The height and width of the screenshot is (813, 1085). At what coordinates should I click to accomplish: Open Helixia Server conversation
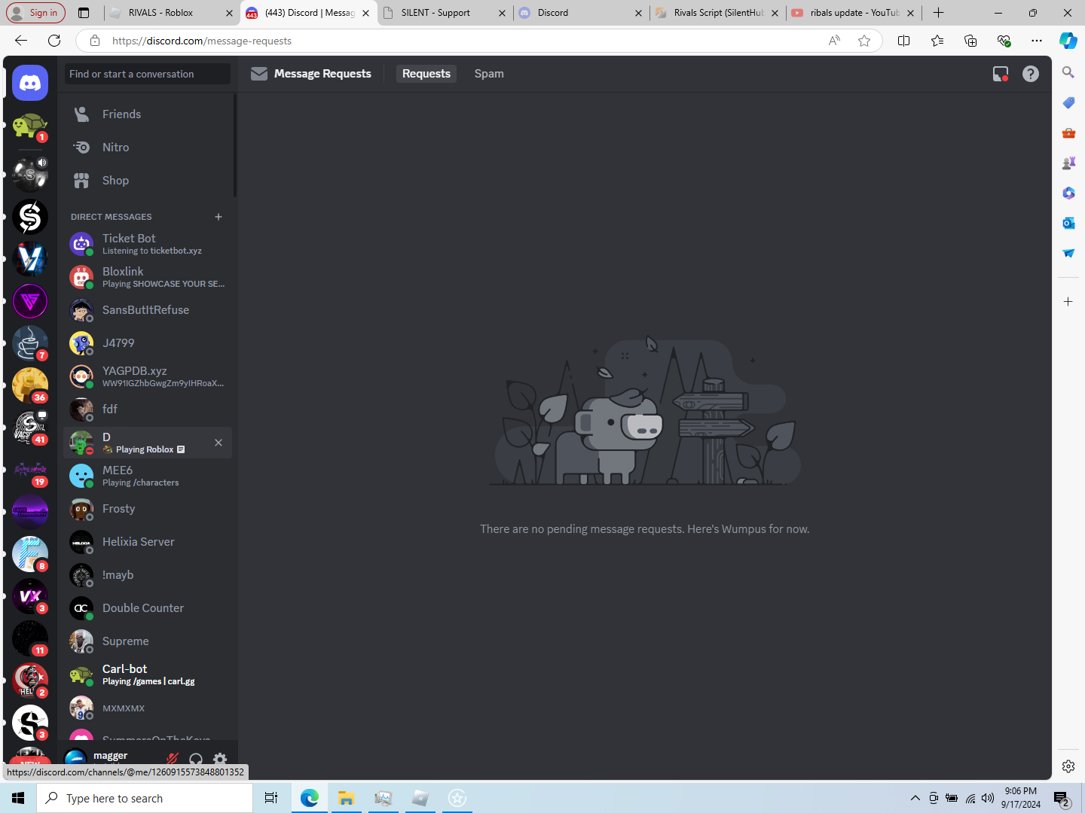[x=148, y=542]
